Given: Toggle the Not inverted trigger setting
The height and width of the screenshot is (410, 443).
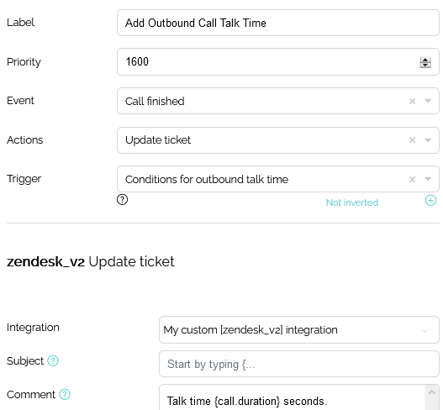Looking at the screenshot, I should [x=352, y=202].
